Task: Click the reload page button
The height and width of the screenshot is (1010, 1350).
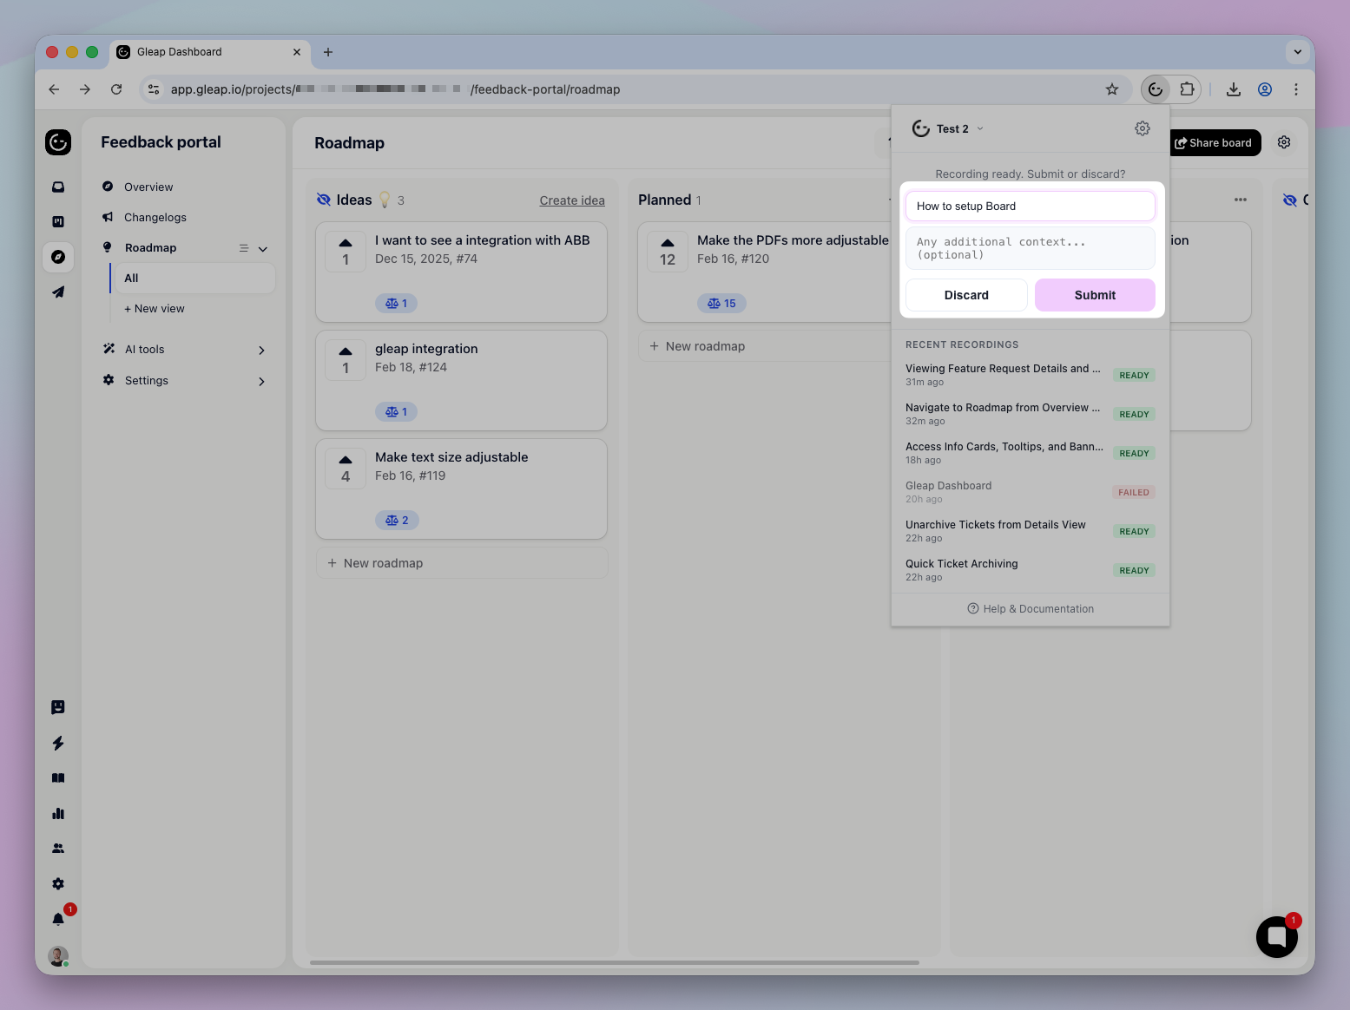Action: coord(116,89)
